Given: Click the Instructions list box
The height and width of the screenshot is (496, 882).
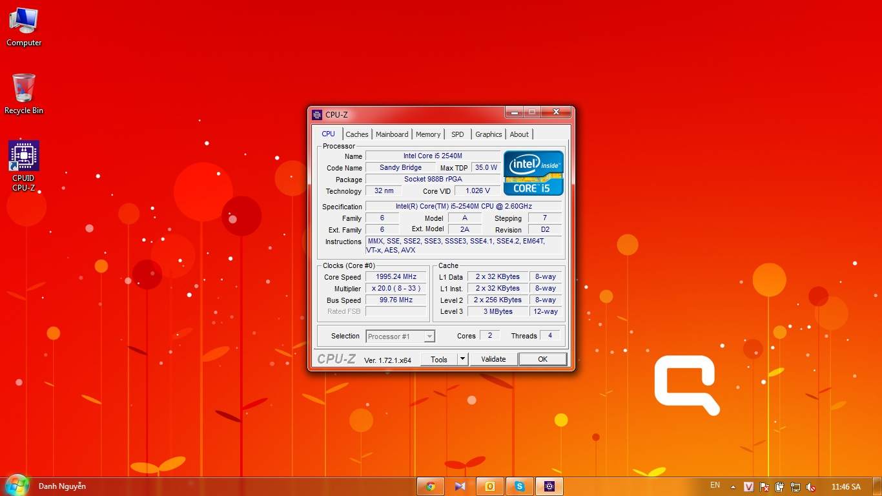Looking at the screenshot, I should [x=464, y=245].
